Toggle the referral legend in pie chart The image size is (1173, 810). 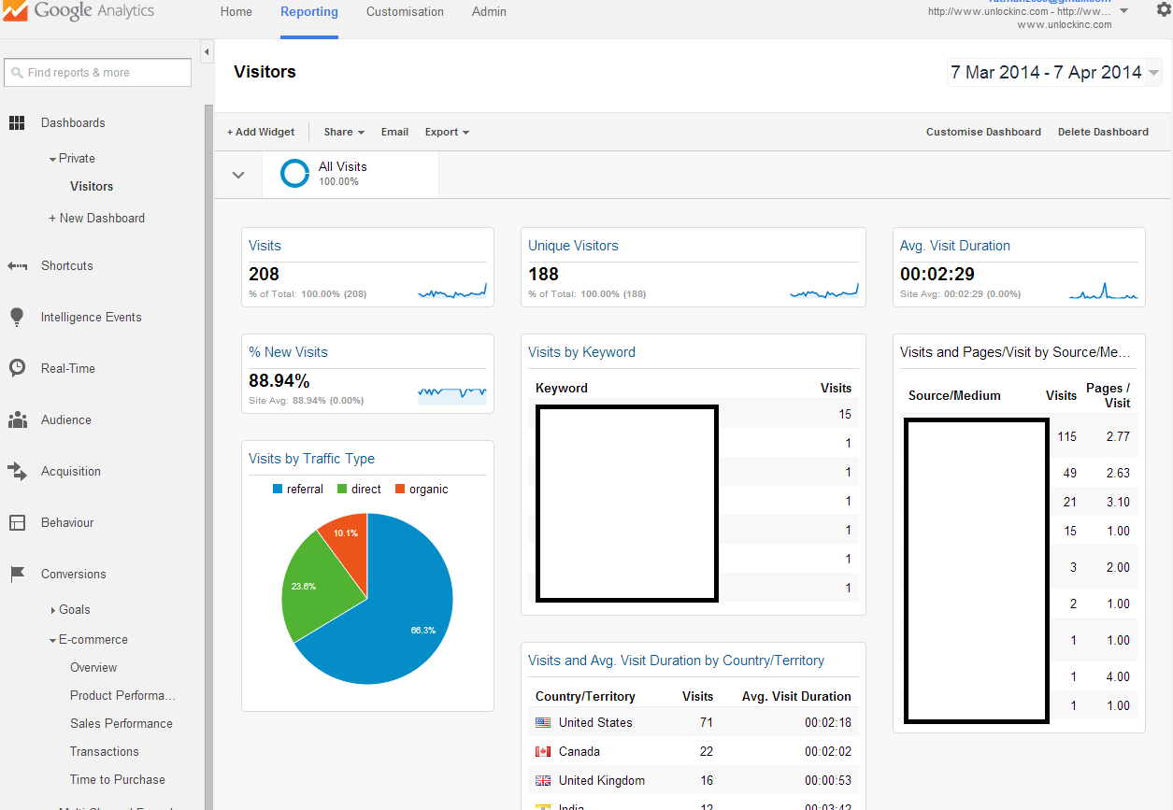[297, 489]
